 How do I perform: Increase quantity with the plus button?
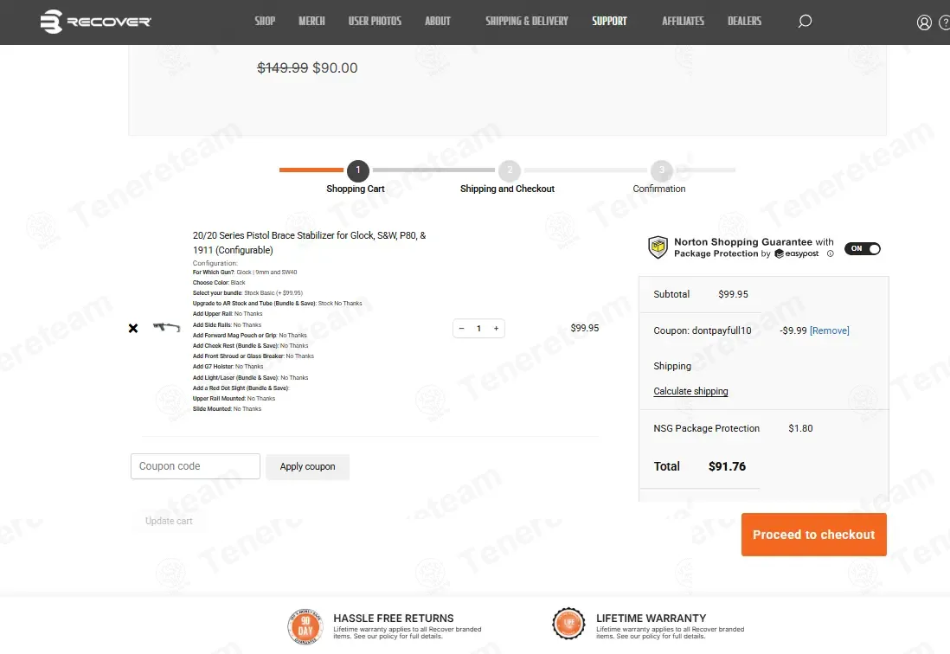pos(496,329)
